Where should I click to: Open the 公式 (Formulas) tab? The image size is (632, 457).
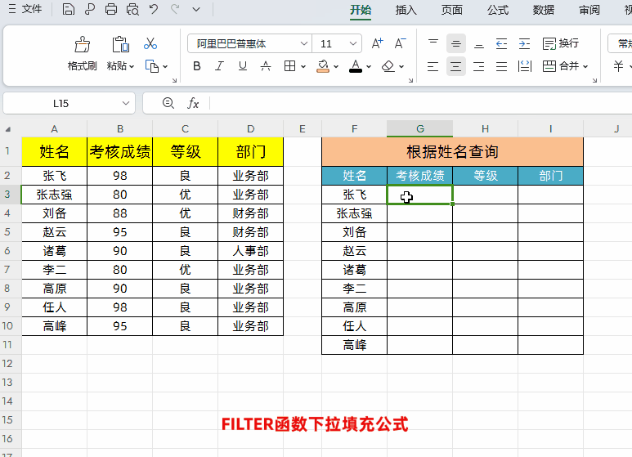point(497,10)
